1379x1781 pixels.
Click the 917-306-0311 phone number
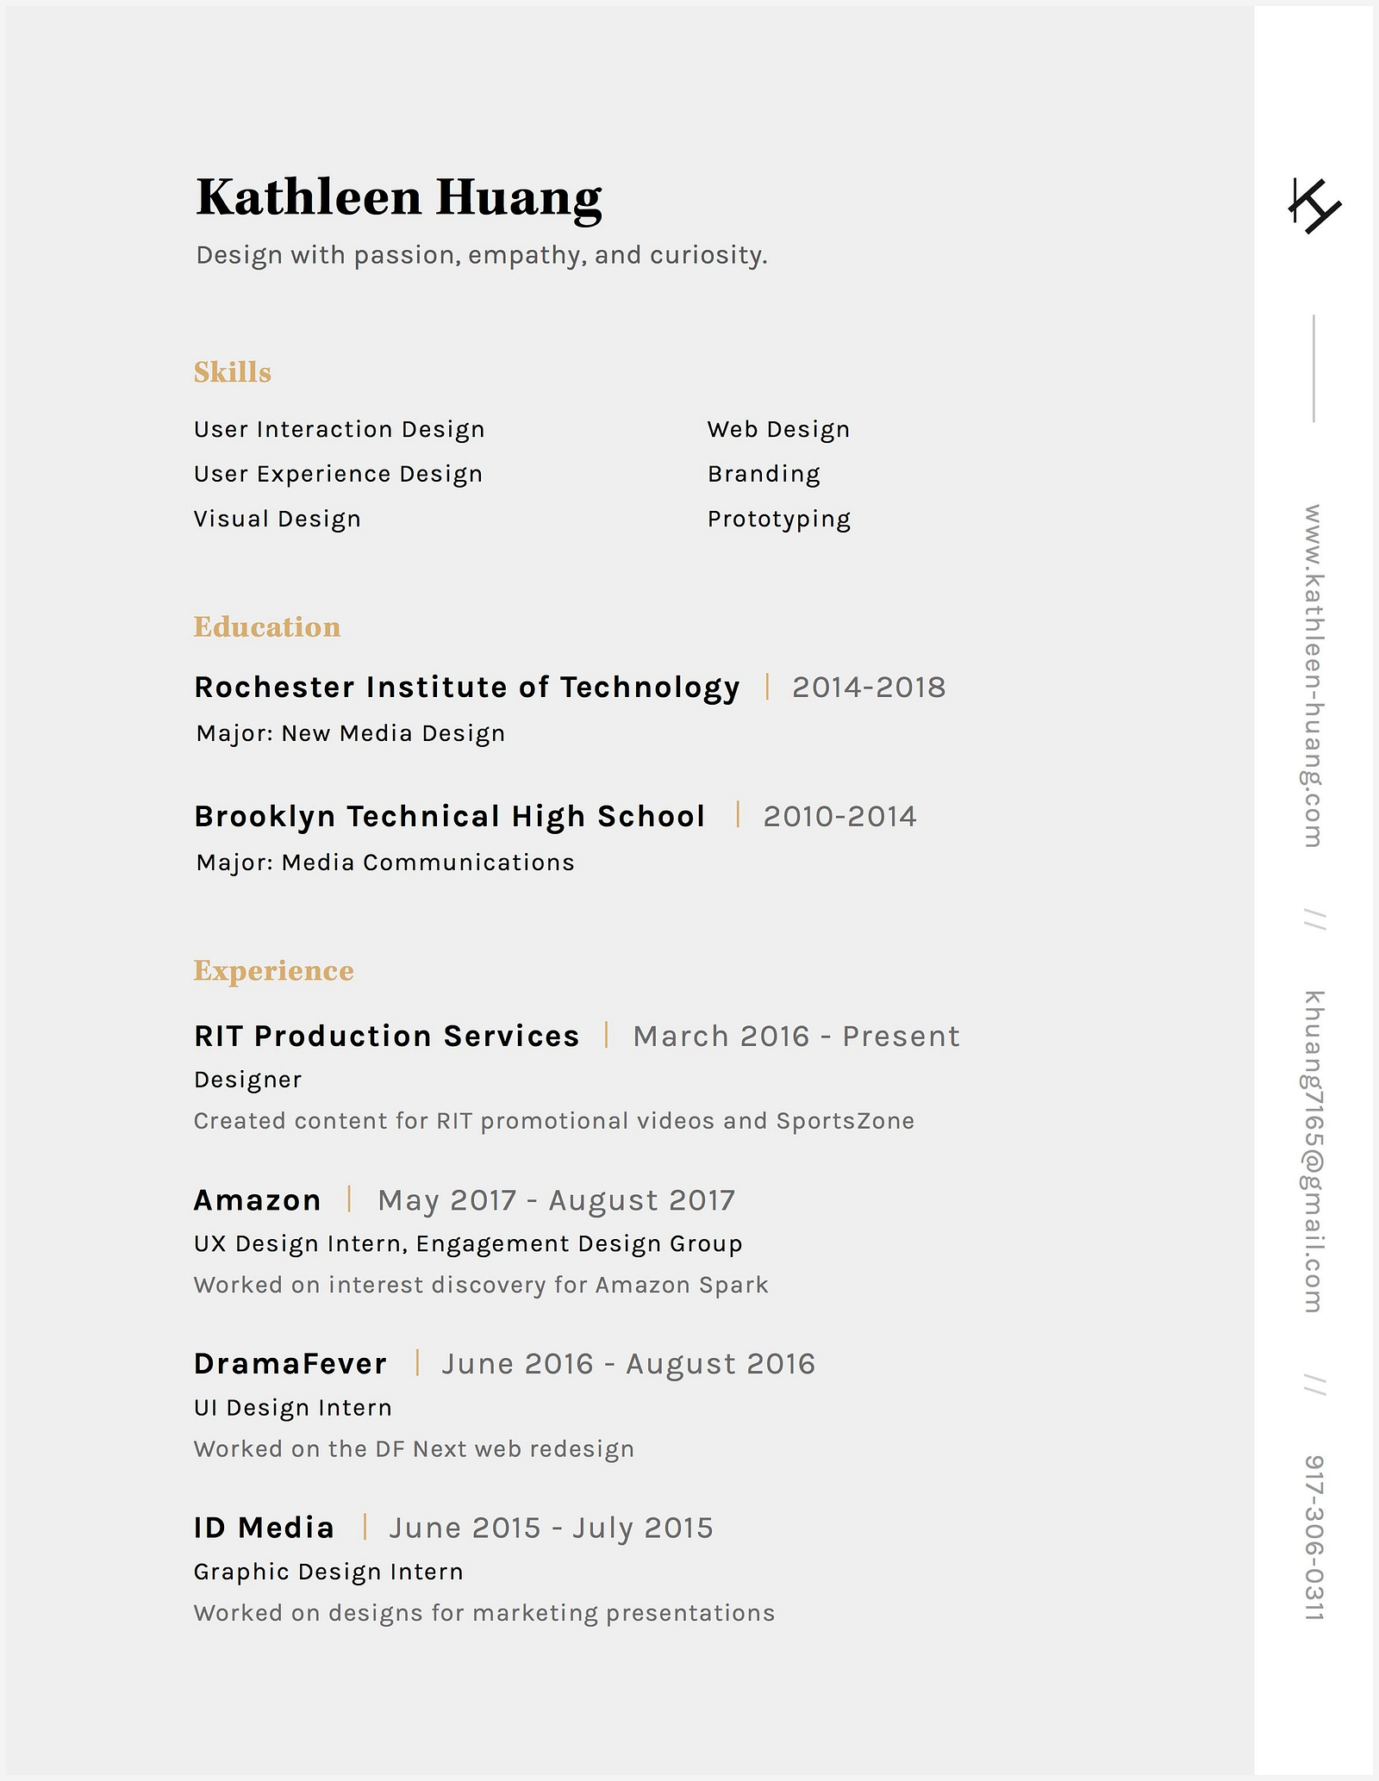[1313, 1537]
